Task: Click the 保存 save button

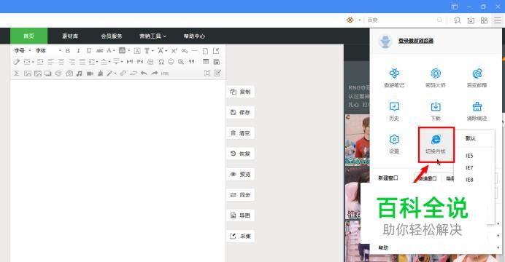Action: (x=240, y=112)
